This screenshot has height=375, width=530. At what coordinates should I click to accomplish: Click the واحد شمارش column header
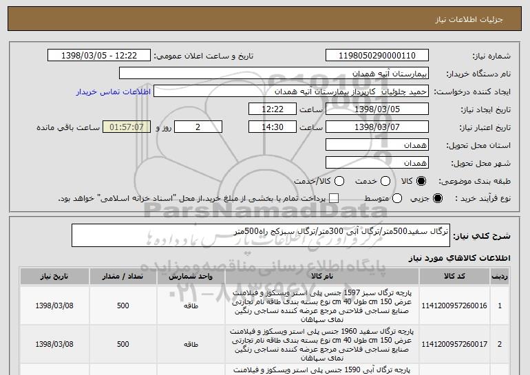tap(191, 277)
